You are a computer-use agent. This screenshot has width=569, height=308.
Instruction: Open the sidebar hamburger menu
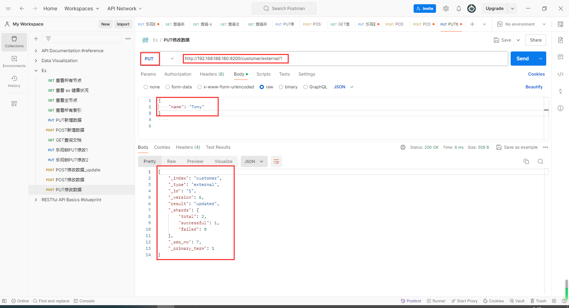[8, 9]
